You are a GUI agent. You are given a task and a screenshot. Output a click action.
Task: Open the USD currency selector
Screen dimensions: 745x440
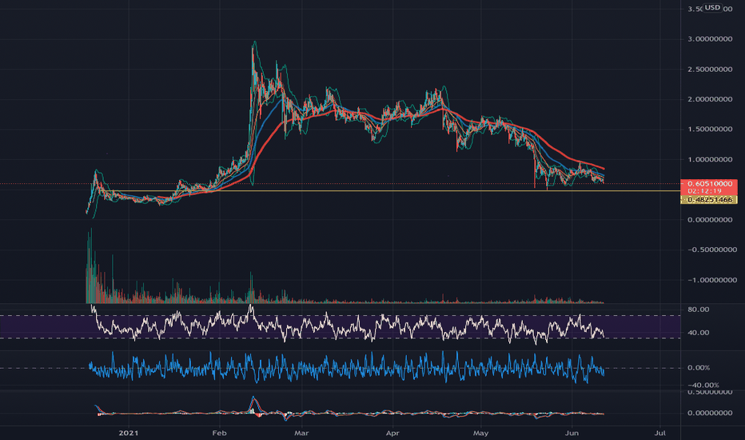712,8
